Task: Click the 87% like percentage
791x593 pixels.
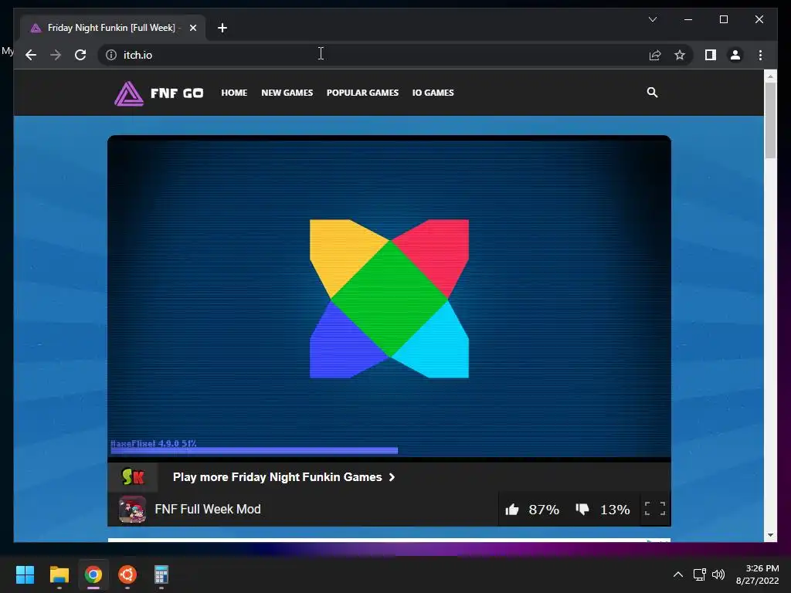Action: tap(544, 510)
